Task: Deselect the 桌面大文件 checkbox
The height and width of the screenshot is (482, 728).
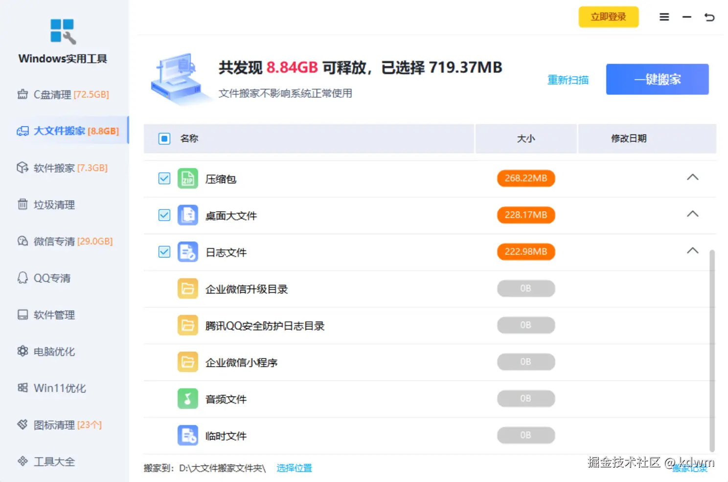Action: tap(164, 215)
